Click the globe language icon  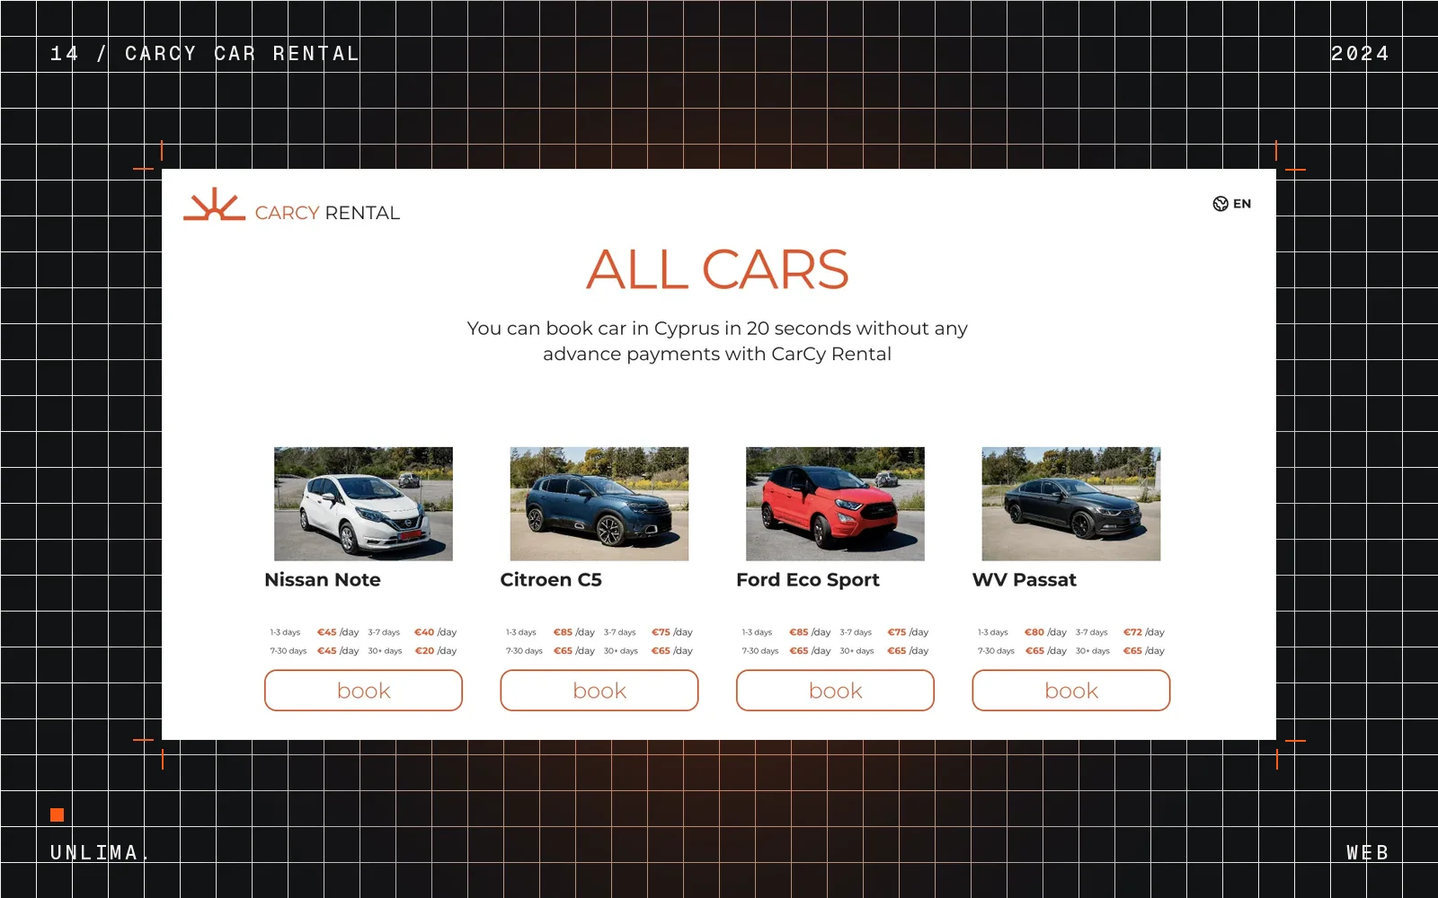point(1221,204)
